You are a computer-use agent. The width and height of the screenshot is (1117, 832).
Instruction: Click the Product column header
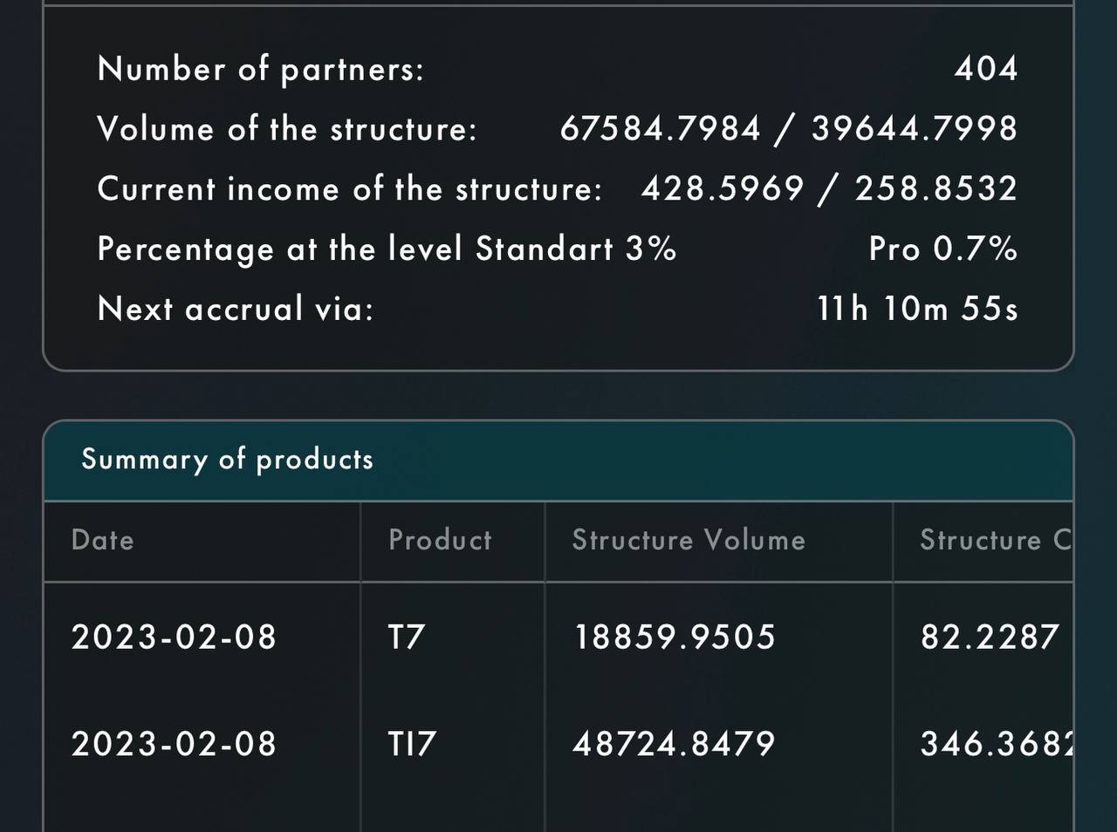click(x=441, y=540)
